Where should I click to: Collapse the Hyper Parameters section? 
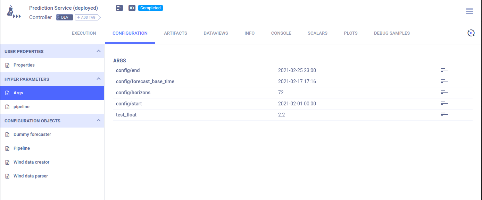tap(98, 79)
